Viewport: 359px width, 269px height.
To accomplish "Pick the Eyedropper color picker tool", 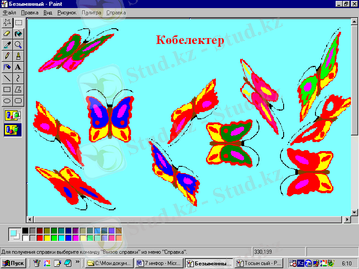I will click(x=7, y=44).
